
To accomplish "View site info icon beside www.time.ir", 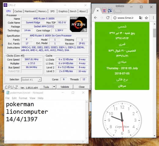I will (x=115, y=18).
